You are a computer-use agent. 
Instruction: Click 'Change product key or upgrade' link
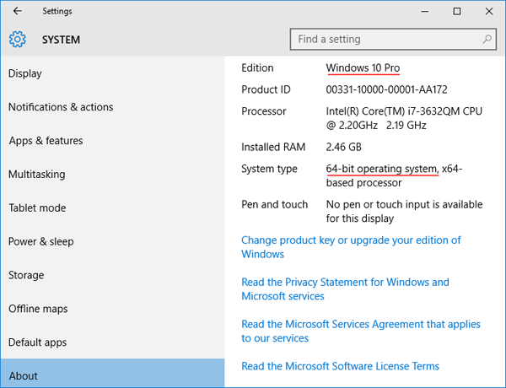click(351, 240)
